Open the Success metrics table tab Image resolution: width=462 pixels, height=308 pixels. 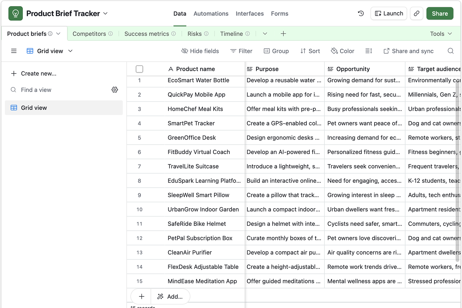(147, 34)
